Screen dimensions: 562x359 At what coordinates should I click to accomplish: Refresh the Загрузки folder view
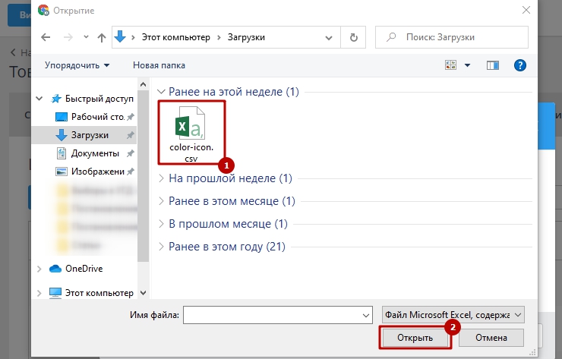[x=353, y=37]
